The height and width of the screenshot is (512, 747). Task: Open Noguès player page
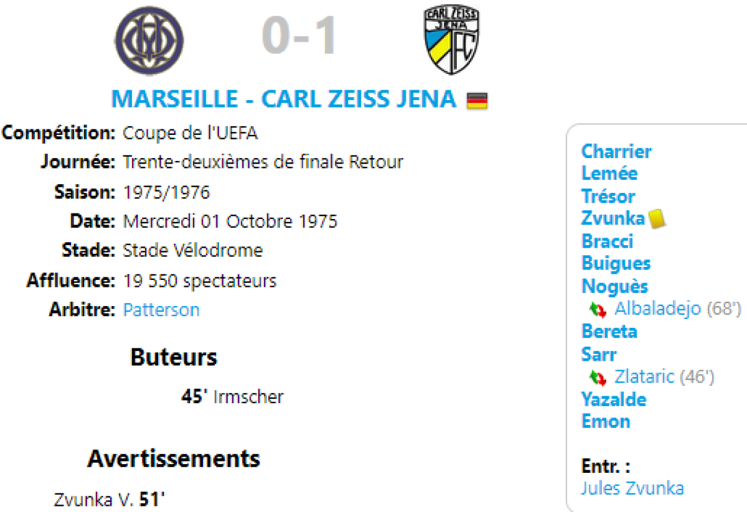pos(614,287)
